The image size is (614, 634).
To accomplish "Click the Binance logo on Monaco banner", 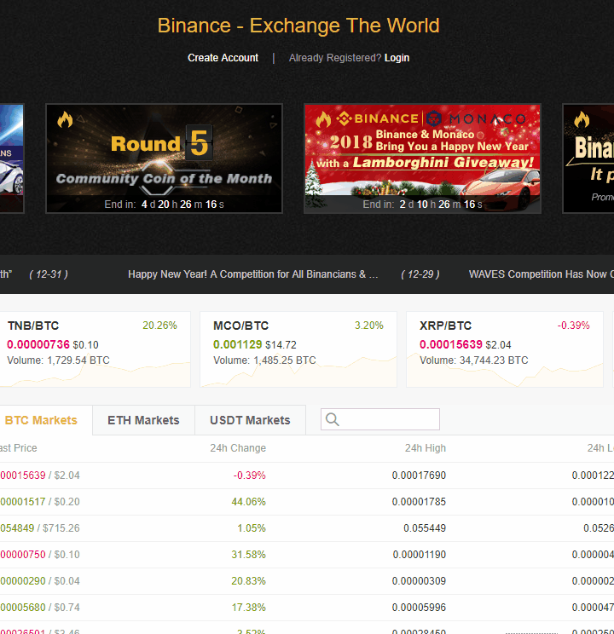I will [x=378, y=118].
